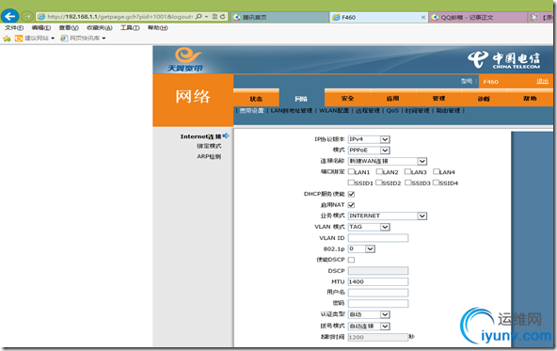Untick the 启用NAT checkbox
The image size is (557, 351).
point(351,205)
